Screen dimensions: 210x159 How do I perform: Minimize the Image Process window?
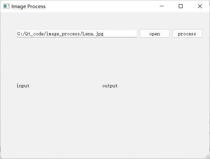162,6
